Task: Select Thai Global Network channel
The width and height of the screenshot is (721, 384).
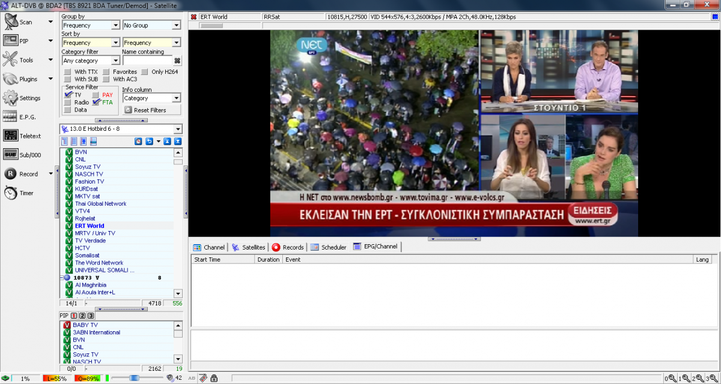Action: tap(100, 204)
